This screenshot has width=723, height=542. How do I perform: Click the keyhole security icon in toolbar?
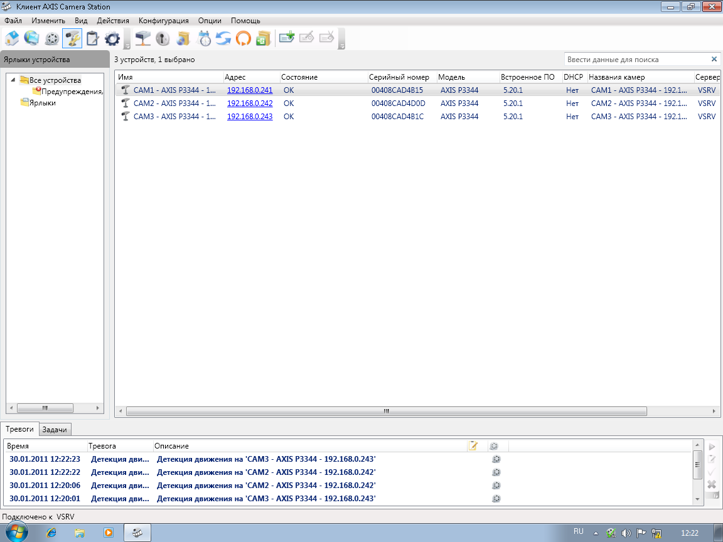(163, 39)
